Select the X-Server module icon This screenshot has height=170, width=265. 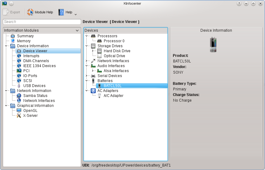pos(19,115)
